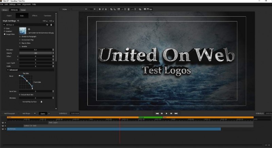This screenshot has width=272, height=148.
Task: Click the Extrusion value field
Action: (36, 50)
